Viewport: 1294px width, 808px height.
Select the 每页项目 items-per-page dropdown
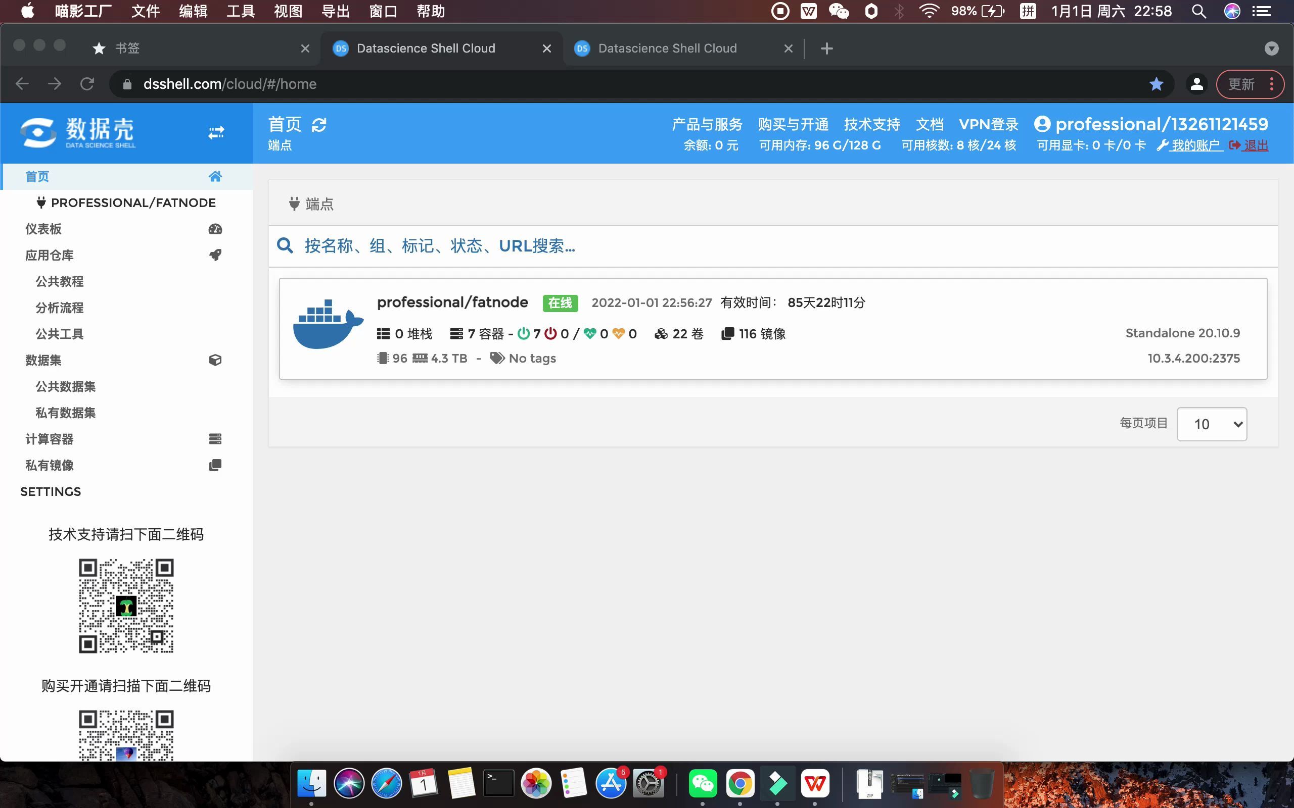1211,424
